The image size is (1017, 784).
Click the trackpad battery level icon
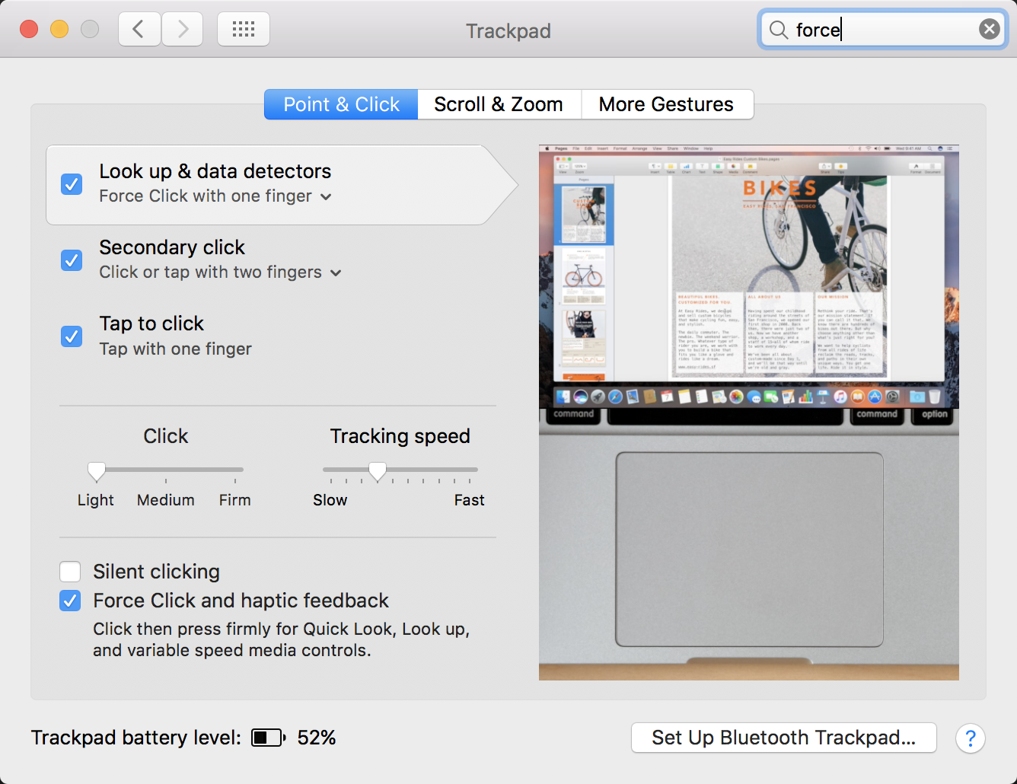point(269,738)
